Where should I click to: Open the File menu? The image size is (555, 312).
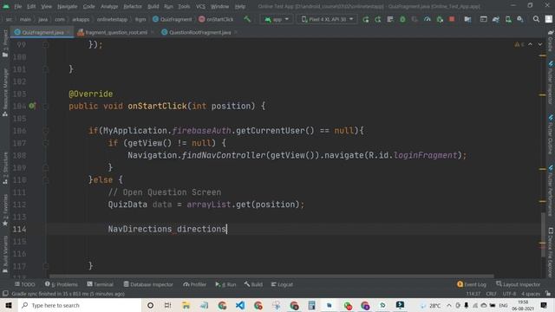click(18, 6)
